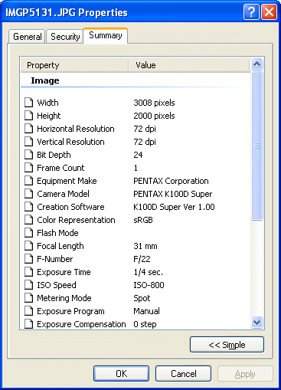Click the Property column header
This screenshot has width=281, height=390.
[74, 65]
